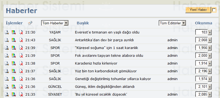Delete the 'Karadeniz hızla kirleniyor' news
Viewport: 220px width, 98px height.
coord(21,63)
